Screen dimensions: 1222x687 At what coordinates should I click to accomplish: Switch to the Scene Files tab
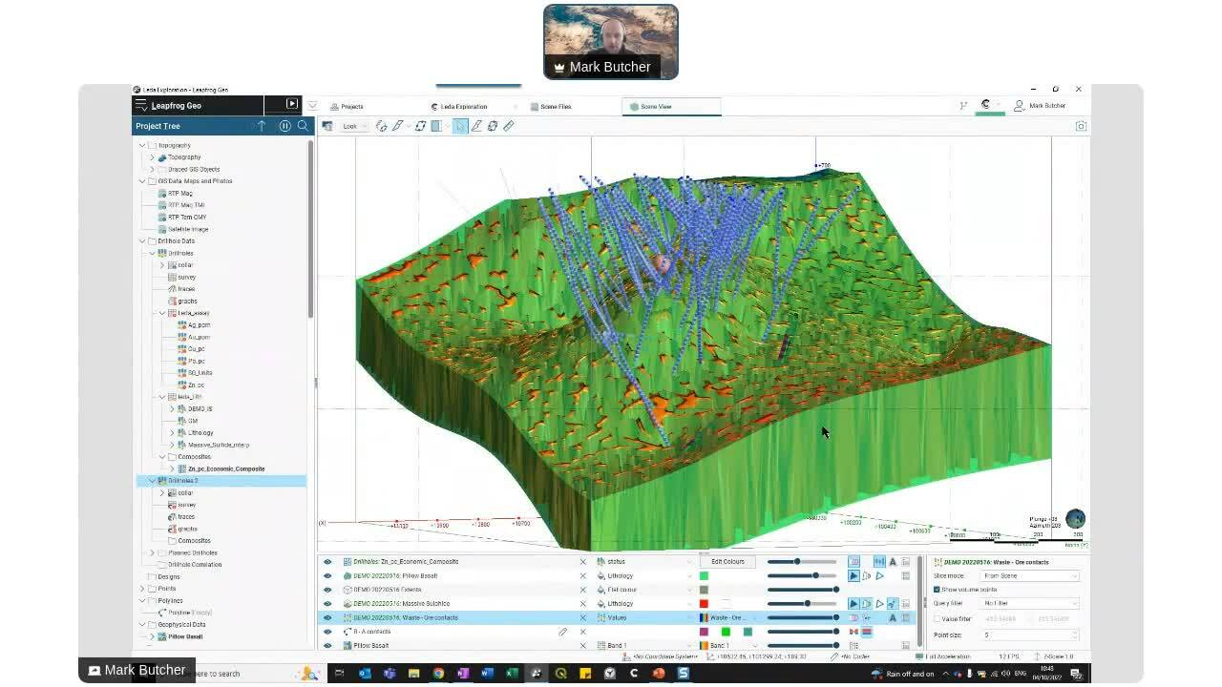tap(556, 107)
